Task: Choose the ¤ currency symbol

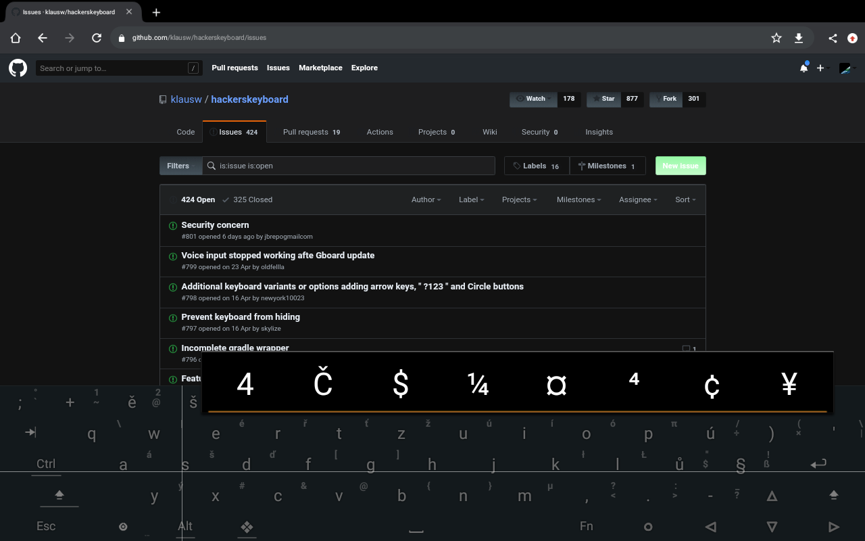Action: [x=556, y=385]
